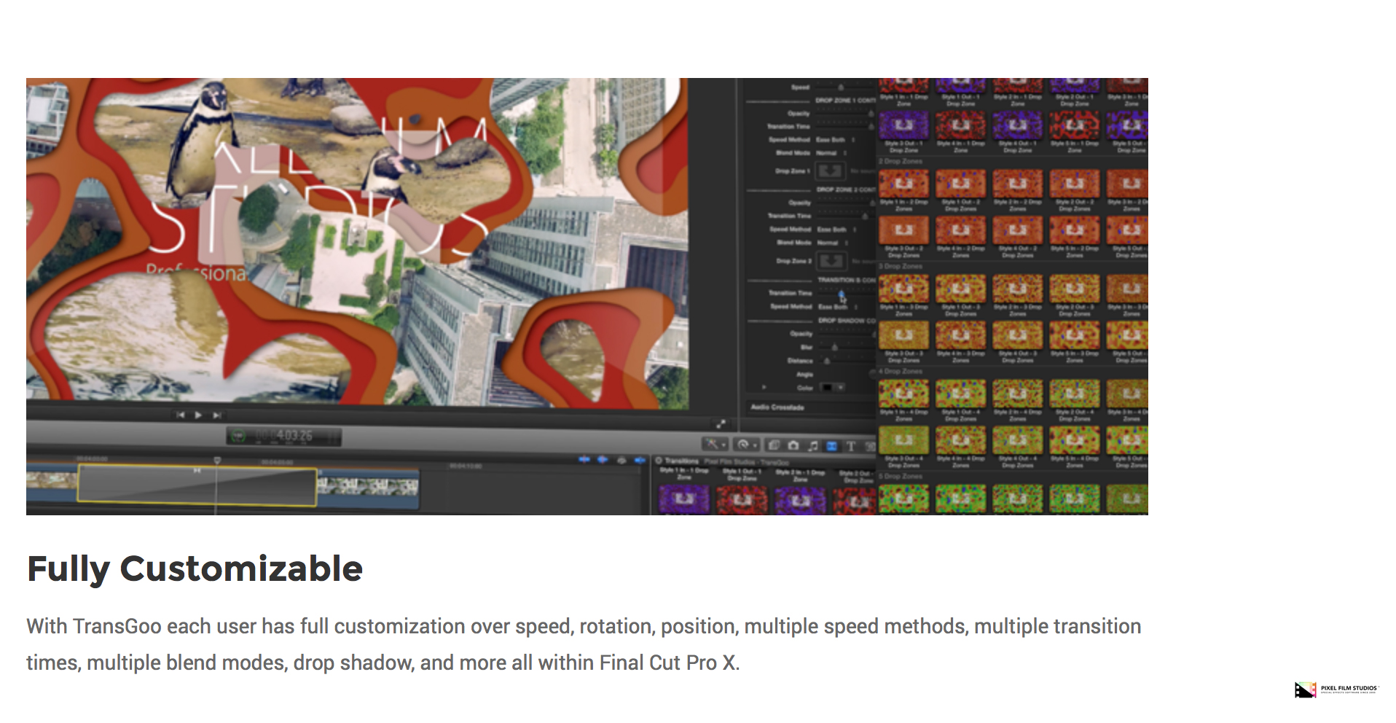Select Style 2 Out - 2 Drop Zones thumbnail

1074,184
